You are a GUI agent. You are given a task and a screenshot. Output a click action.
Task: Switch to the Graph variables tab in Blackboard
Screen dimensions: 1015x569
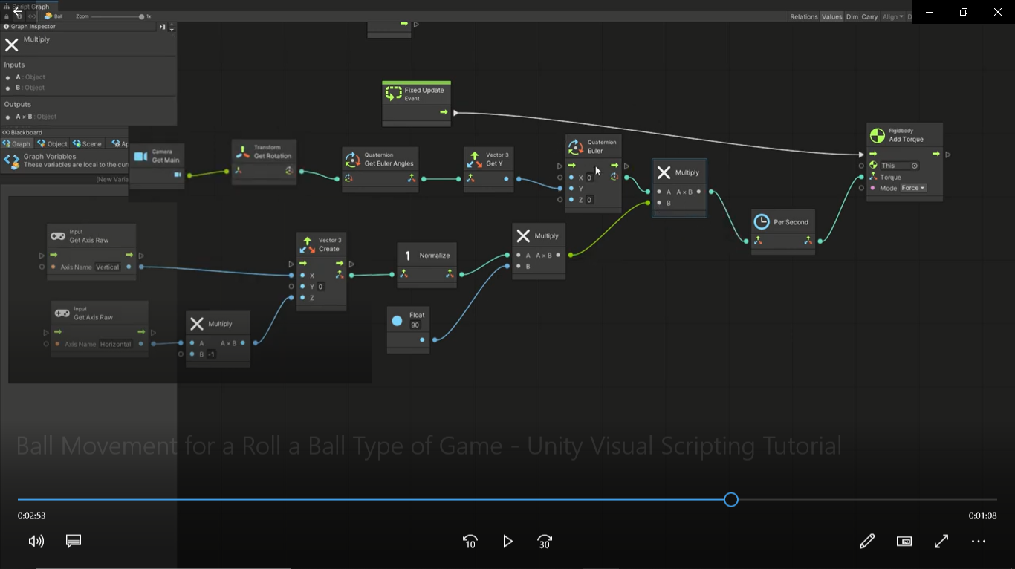[x=16, y=143]
